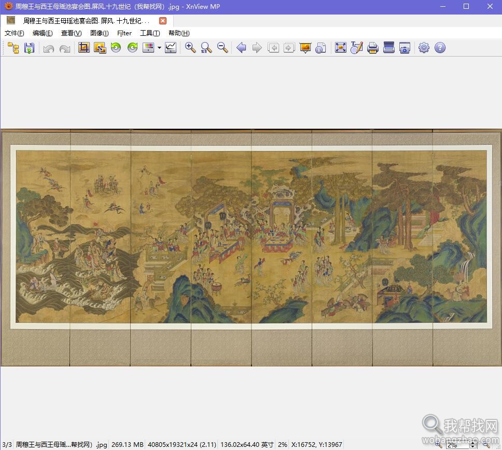The height and width of the screenshot is (450, 502).
Task: Print the current image
Action: tap(373, 48)
